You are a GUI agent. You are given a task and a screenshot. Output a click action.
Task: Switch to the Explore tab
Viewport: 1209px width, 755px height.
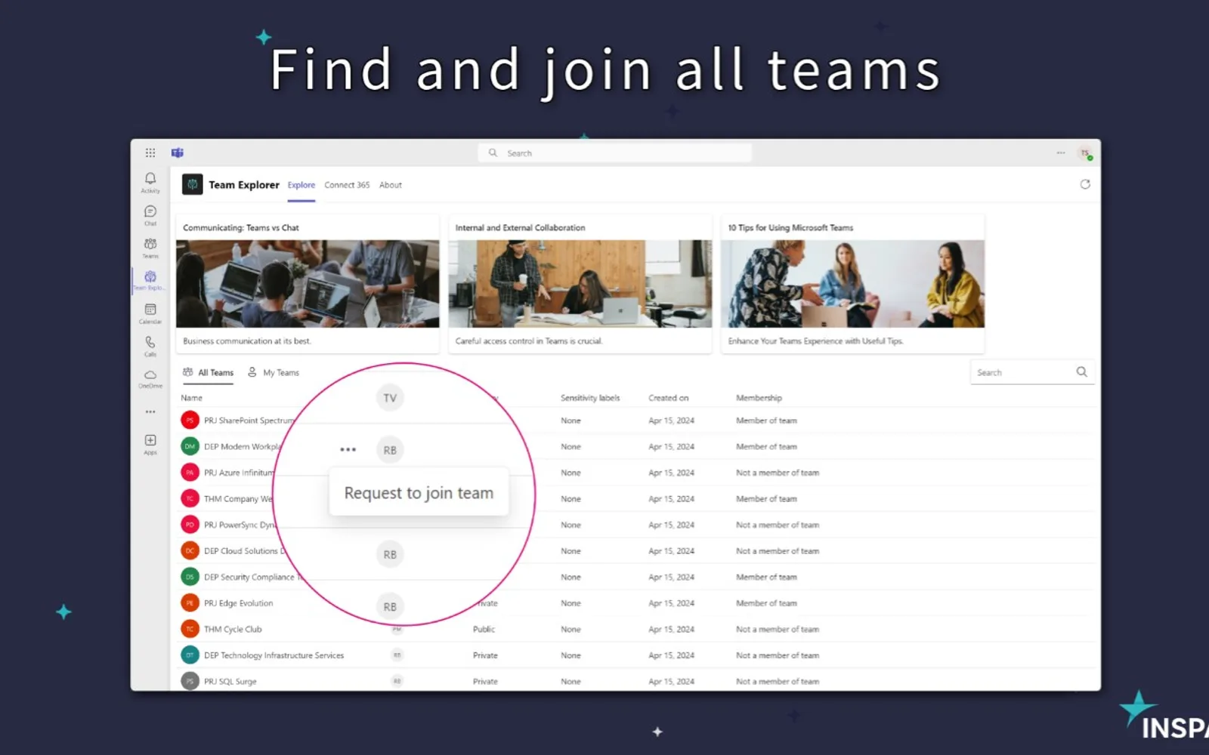[301, 185]
